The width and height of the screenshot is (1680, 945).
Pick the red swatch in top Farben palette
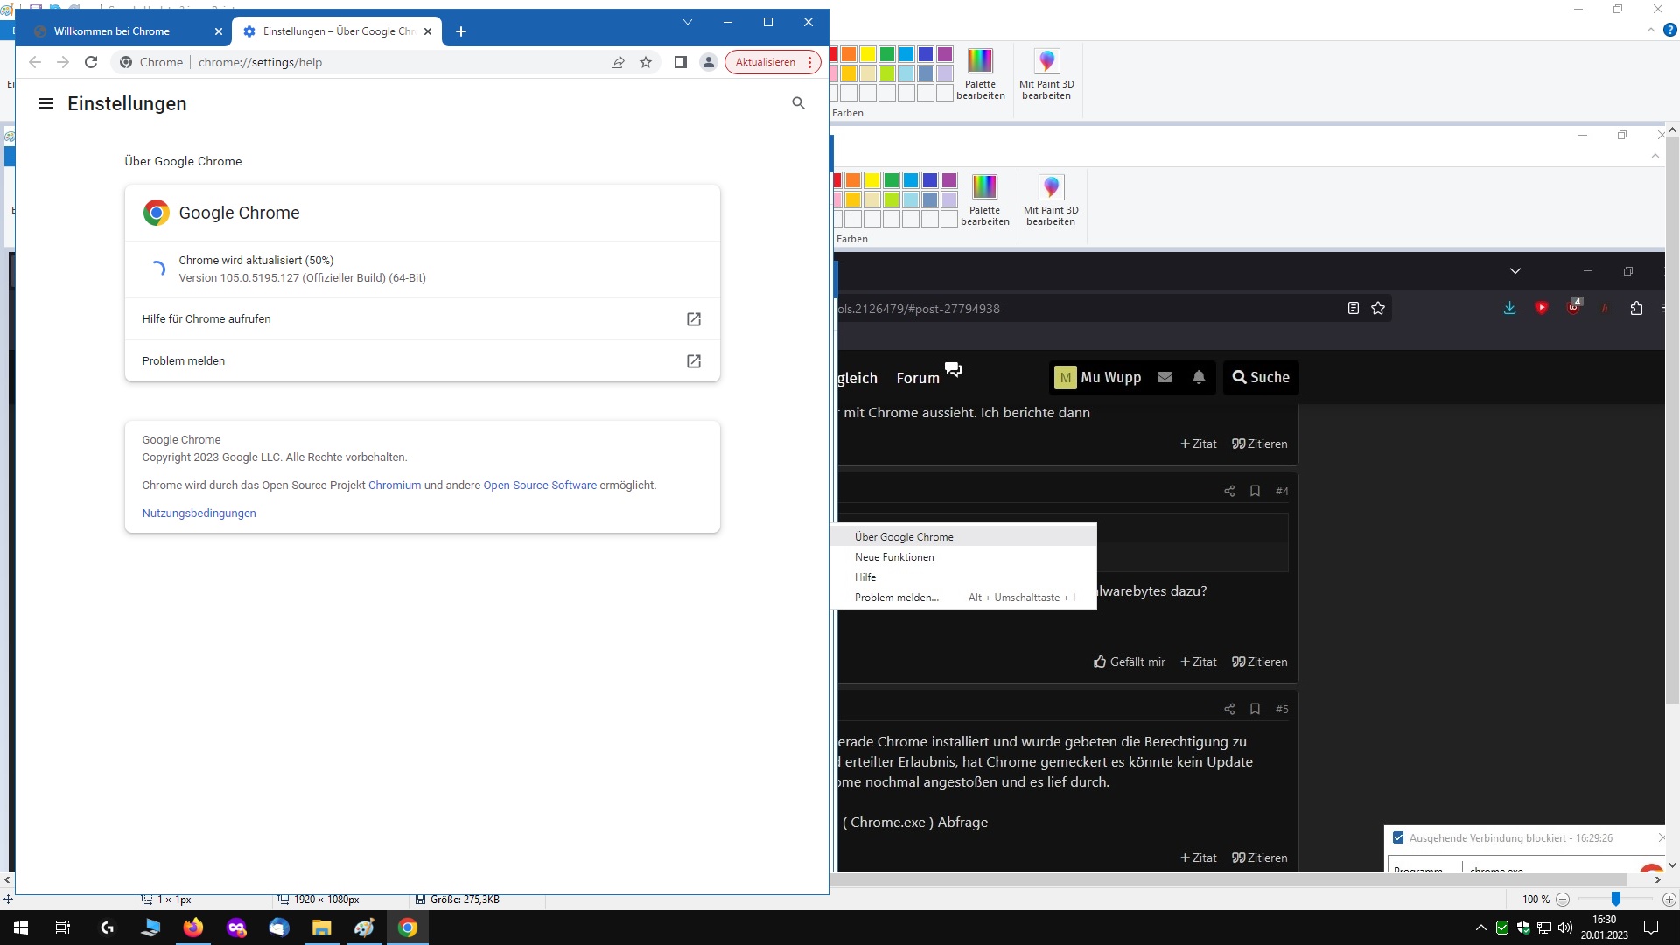(x=832, y=54)
